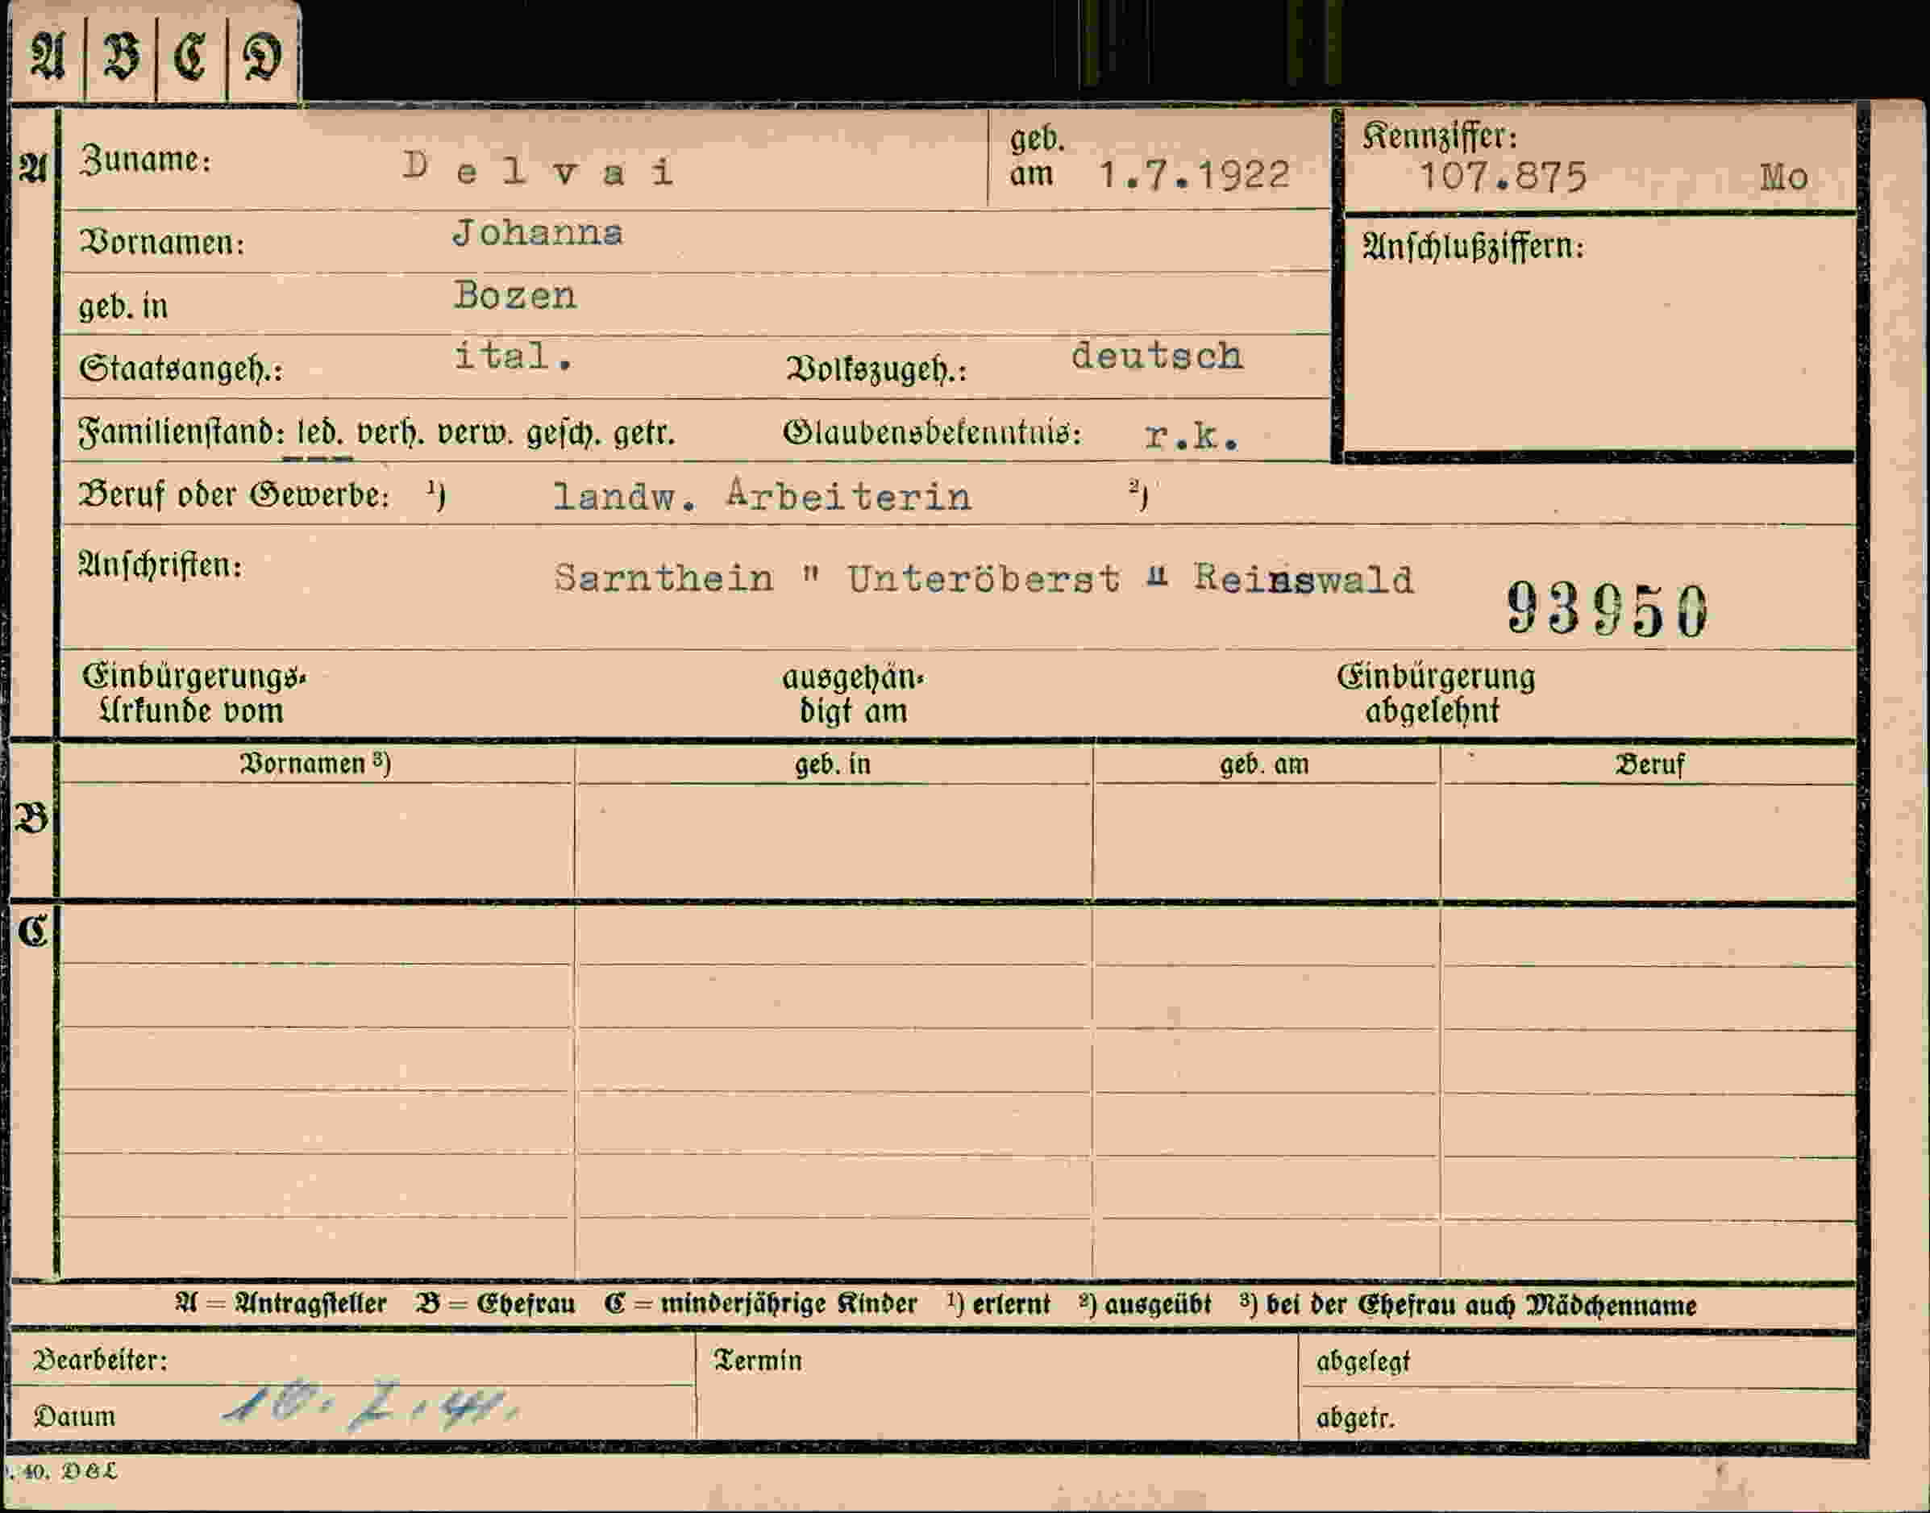
Task: Click birthplace 'Bozen'
Action: click(514, 295)
